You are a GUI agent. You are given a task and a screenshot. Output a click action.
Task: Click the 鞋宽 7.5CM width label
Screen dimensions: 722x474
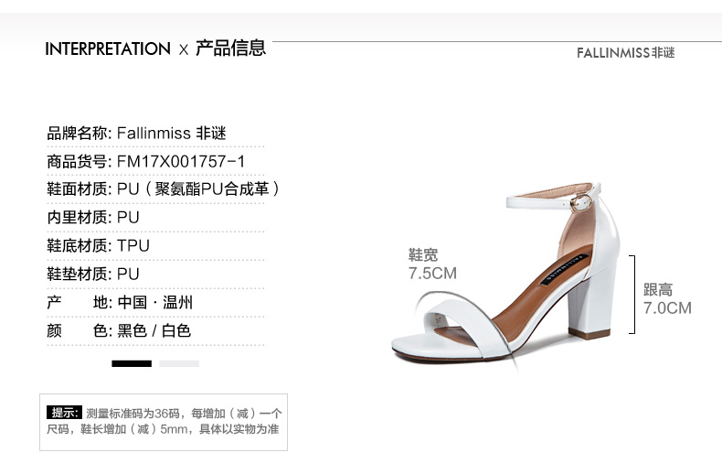[x=432, y=264]
